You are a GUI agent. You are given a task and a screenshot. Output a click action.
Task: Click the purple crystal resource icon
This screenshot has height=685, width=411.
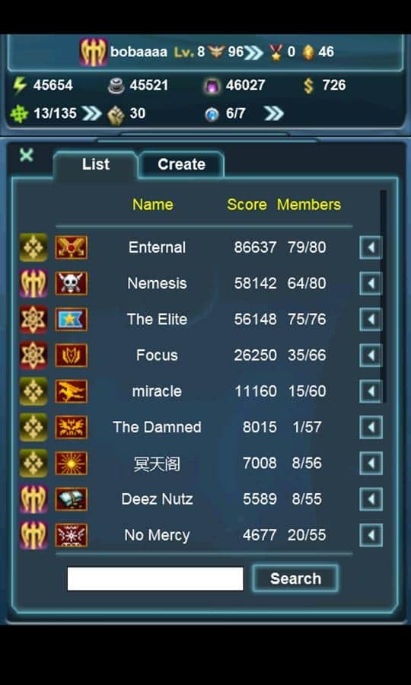click(x=212, y=85)
